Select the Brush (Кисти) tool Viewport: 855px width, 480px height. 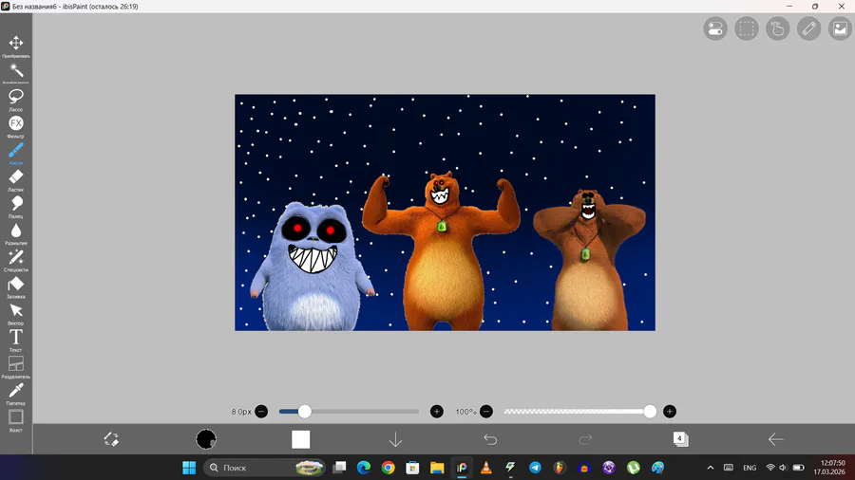(16, 153)
